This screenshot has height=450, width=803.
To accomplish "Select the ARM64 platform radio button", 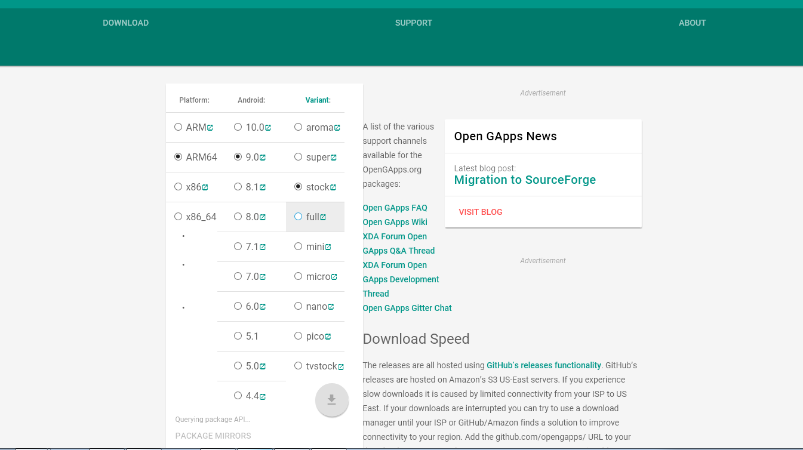I will [x=178, y=157].
